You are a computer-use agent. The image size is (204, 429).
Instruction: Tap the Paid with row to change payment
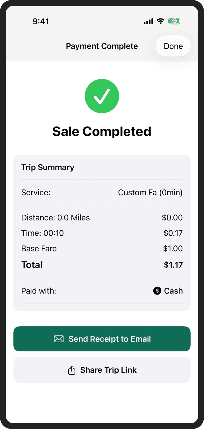(102, 291)
